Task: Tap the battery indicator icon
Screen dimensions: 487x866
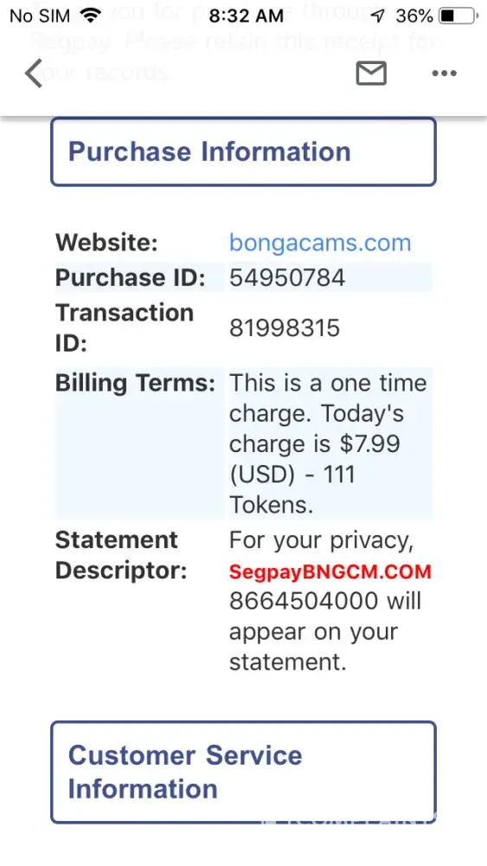Action: tap(458, 16)
